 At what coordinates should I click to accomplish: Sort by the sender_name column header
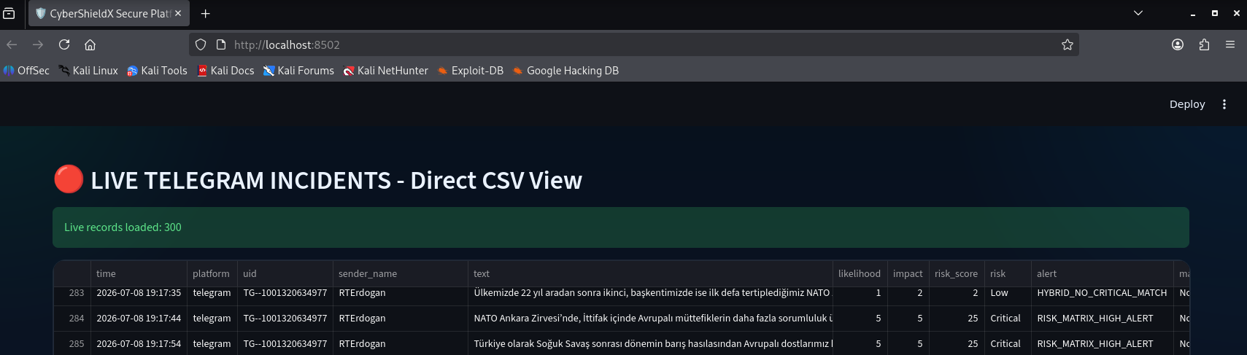[x=401, y=273]
